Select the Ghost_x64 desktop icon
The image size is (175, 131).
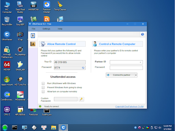click(x=20, y=66)
